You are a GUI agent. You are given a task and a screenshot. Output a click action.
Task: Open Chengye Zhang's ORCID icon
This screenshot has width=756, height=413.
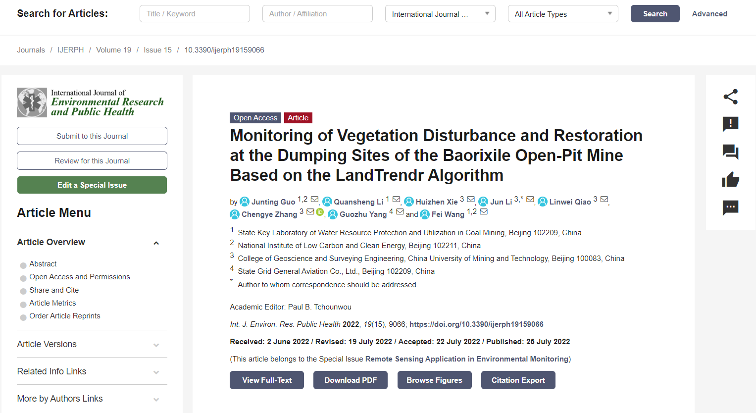coord(320,212)
